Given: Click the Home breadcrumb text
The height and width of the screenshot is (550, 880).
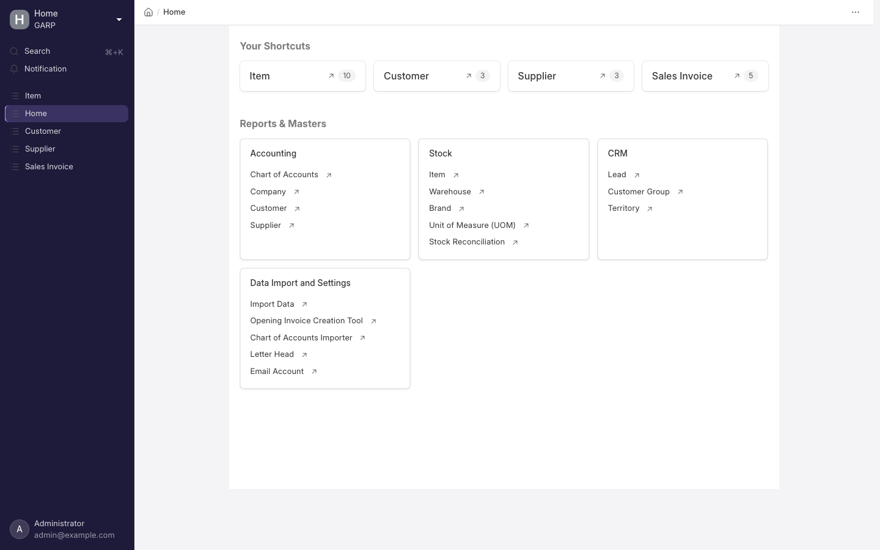Looking at the screenshot, I should coord(174,12).
